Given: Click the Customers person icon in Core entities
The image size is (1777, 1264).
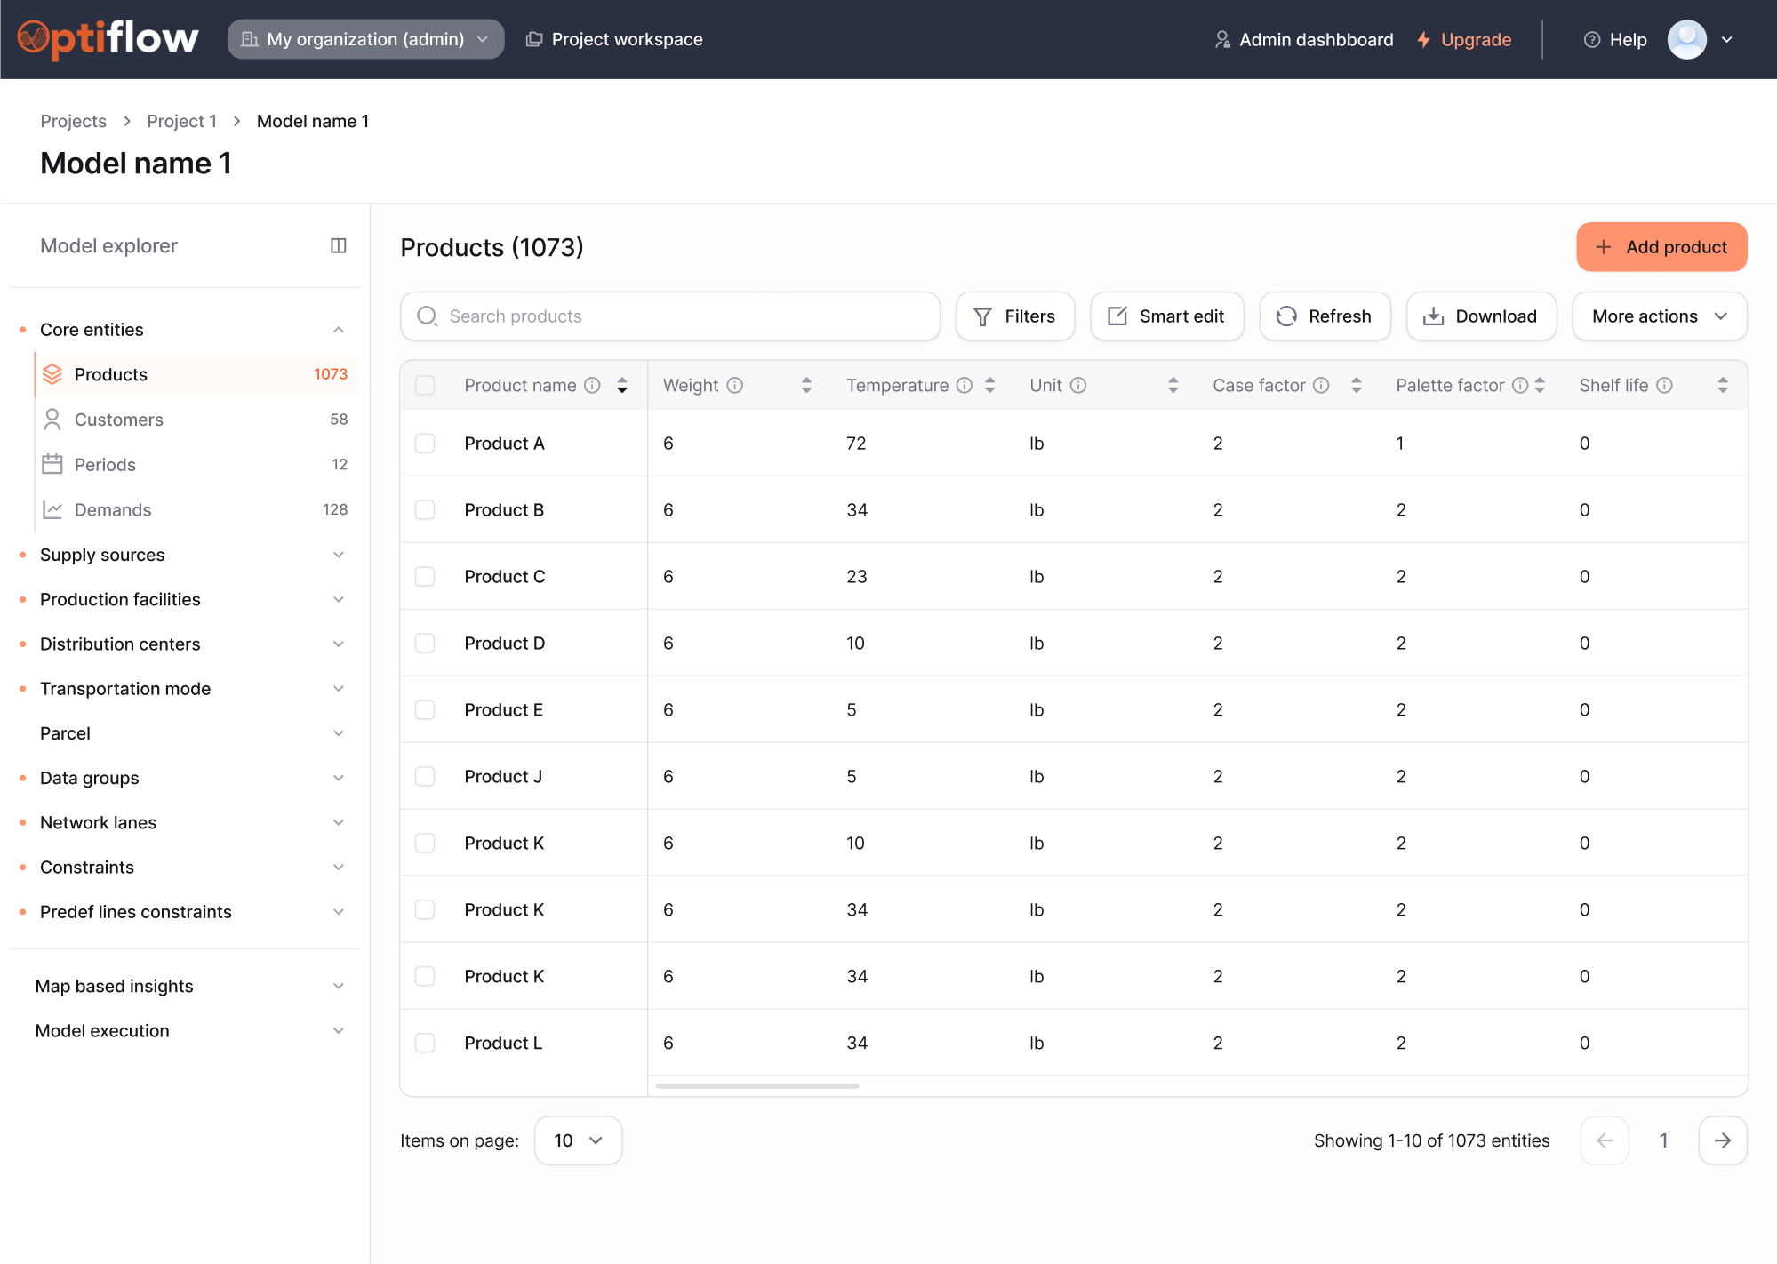Looking at the screenshot, I should 52,419.
